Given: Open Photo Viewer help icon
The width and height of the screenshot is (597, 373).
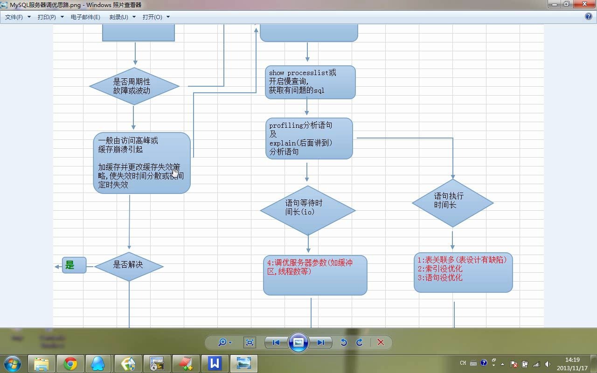Looking at the screenshot, I should coord(589,16).
